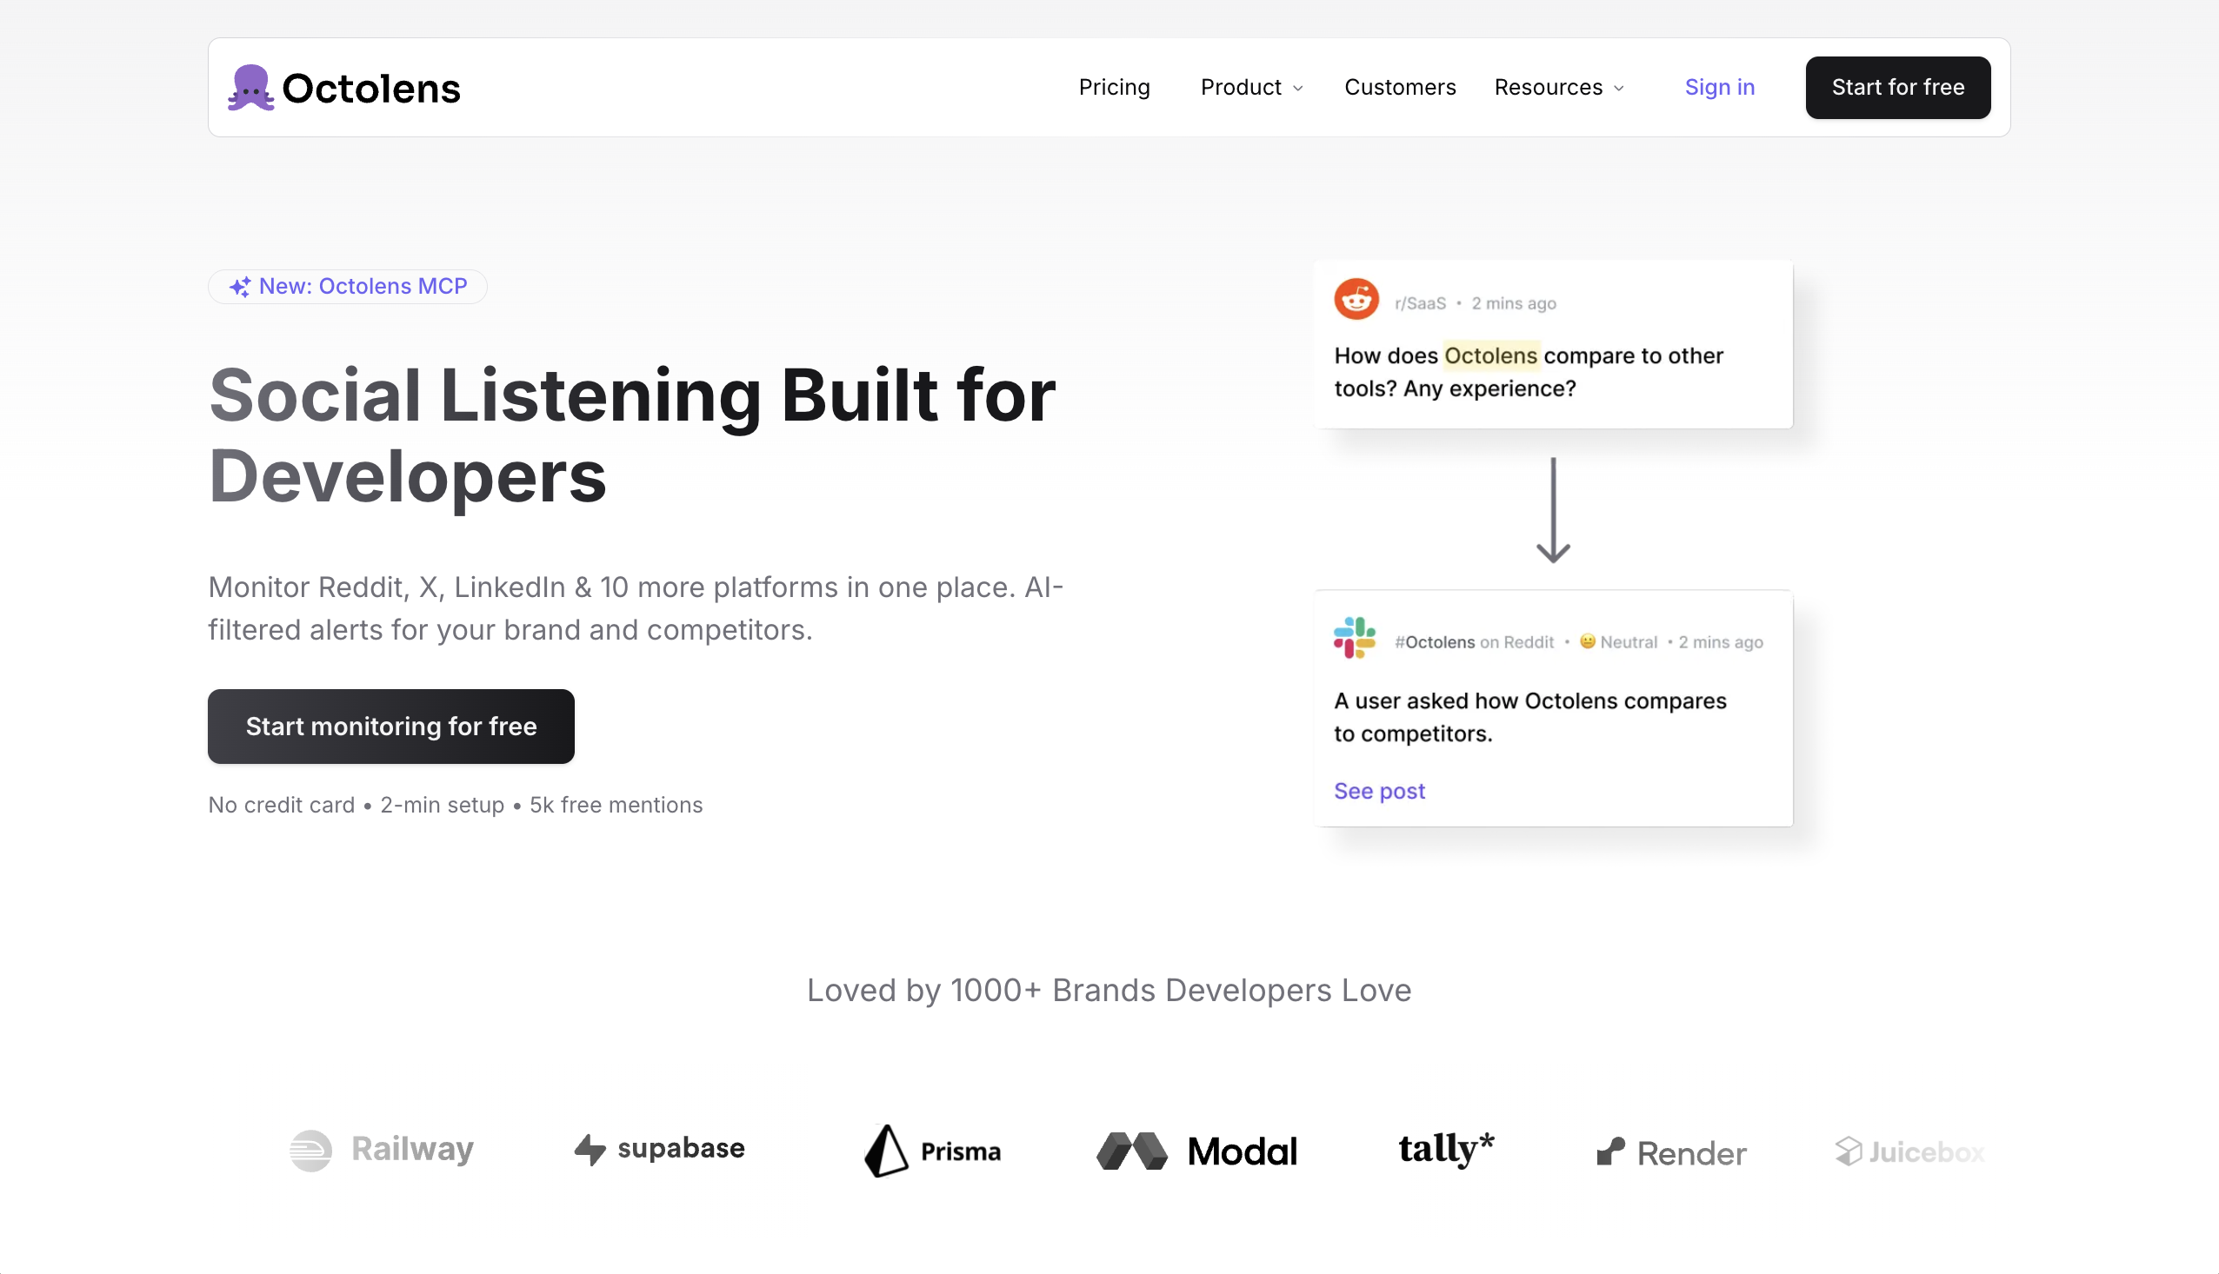Click the Railway logo icon

click(310, 1150)
